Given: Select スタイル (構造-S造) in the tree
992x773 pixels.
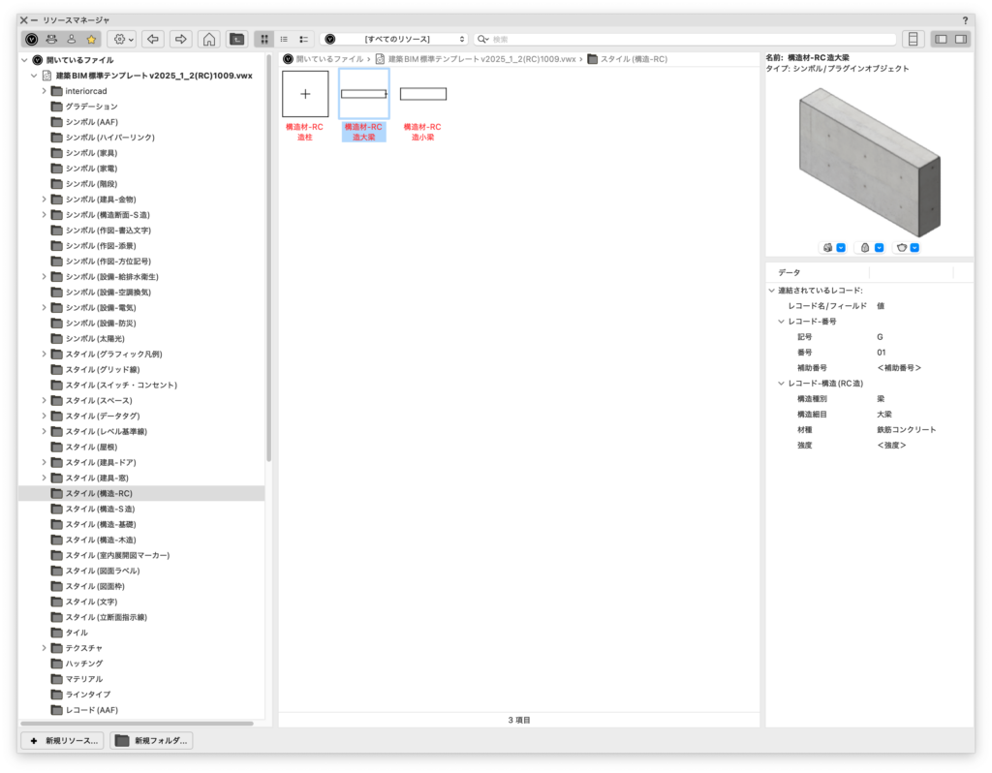Looking at the screenshot, I should pos(100,509).
